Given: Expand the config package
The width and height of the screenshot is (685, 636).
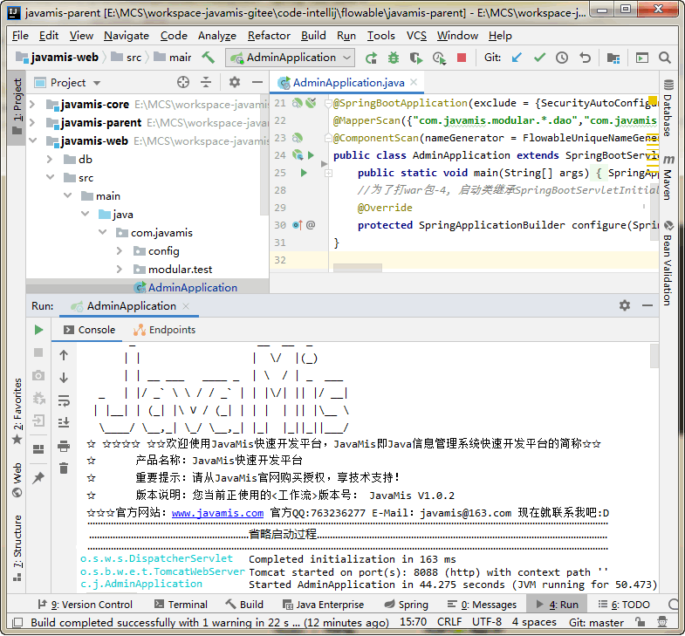Looking at the screenshot, I should point(120,250).
